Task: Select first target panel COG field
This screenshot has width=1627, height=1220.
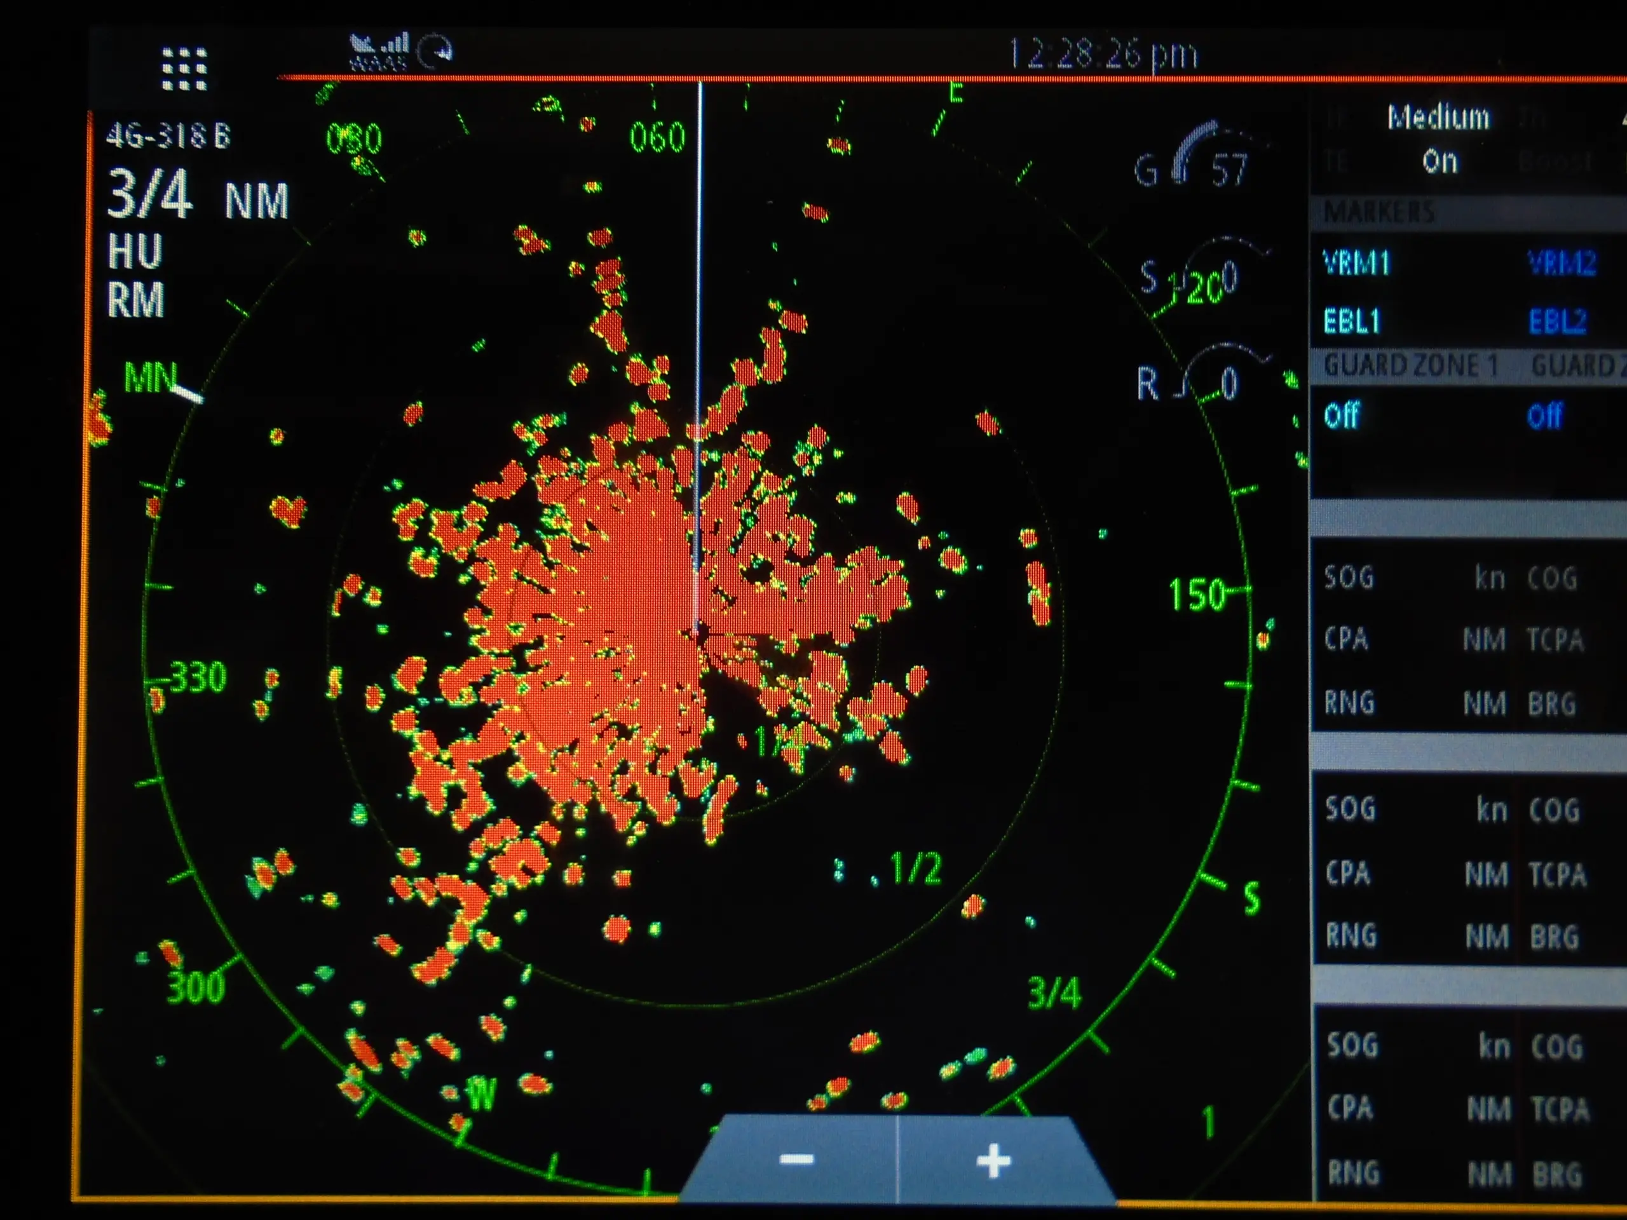Action: point(1553,578)
